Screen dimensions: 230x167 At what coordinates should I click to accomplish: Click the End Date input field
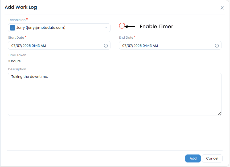tap(165, 46)
